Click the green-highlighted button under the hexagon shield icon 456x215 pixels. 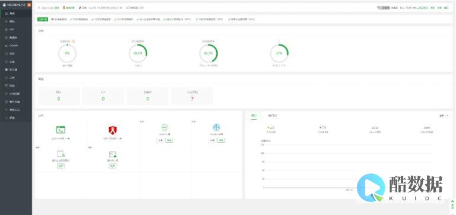169,140
